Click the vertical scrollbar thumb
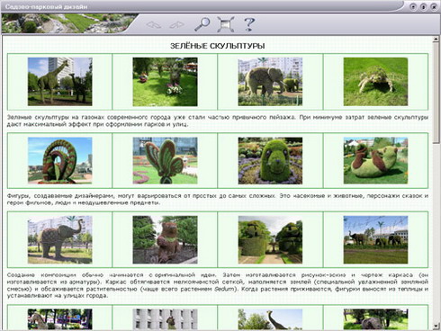This screenshot has width=441, height=331. pyautogui.click(x=436, y=93)
